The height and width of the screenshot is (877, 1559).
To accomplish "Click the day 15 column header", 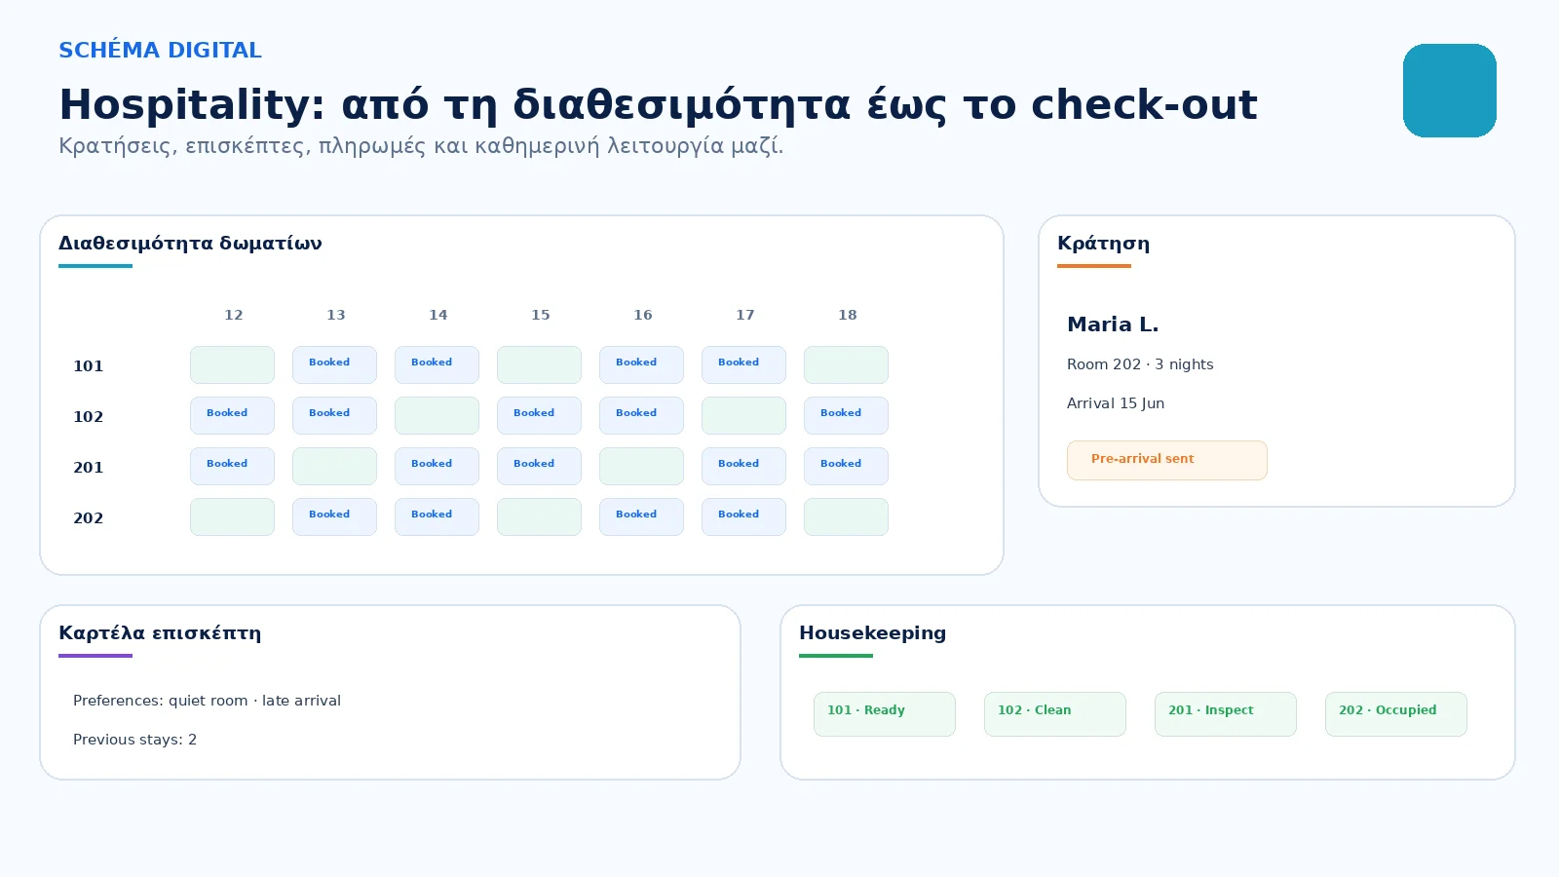I will [x=541, y=315].
